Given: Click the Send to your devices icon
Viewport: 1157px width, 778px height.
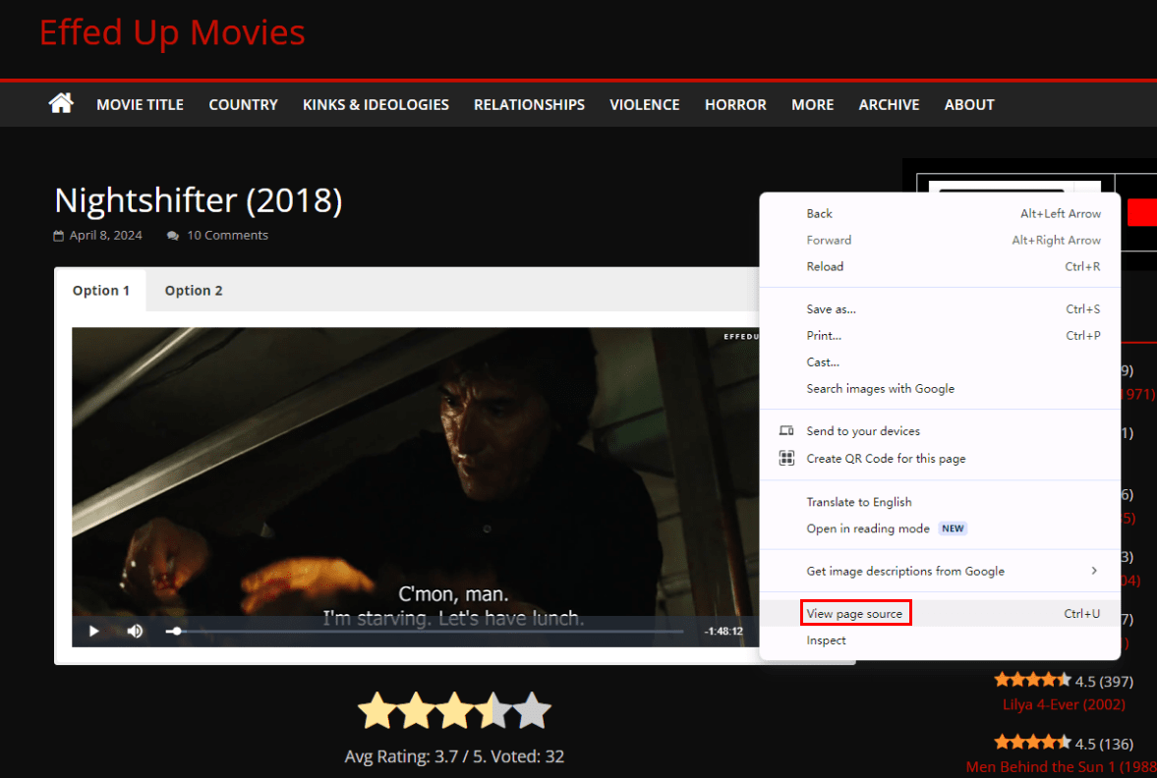Looking at the screenshot, I should coord(786,431).
